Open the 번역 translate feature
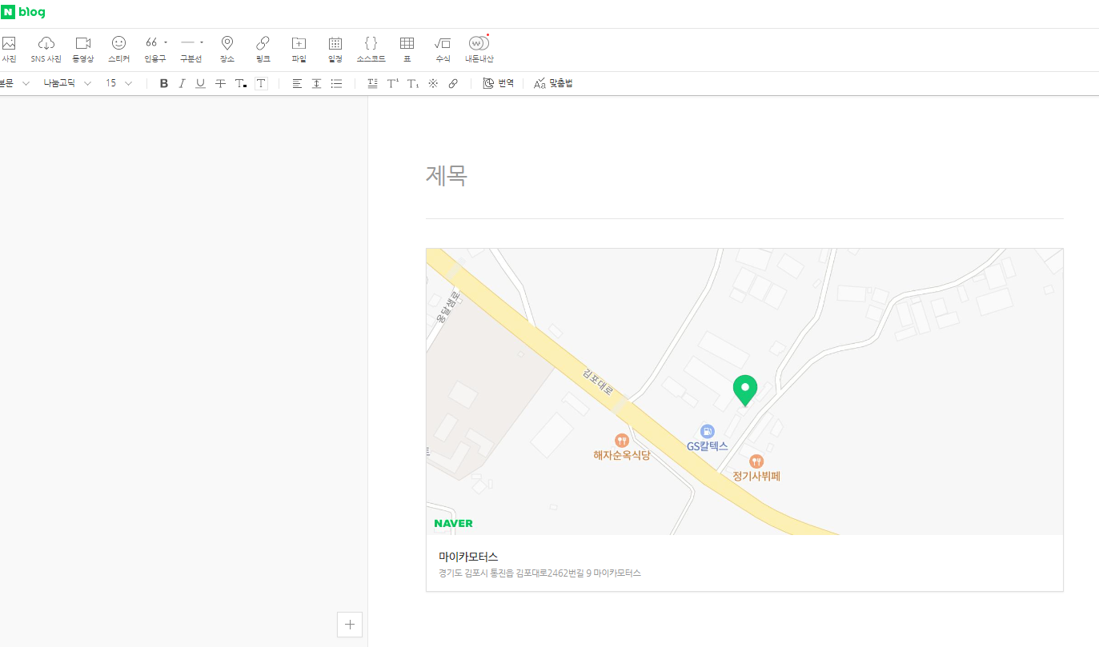Viewport: 1099px width, 647px height. pos(498,83)
